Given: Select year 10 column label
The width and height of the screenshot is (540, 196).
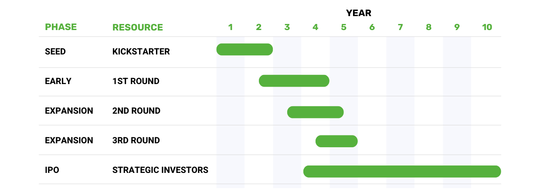Looking at the screenshot, I should [487, 27].
